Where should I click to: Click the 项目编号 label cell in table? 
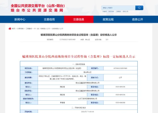(95, 68)
